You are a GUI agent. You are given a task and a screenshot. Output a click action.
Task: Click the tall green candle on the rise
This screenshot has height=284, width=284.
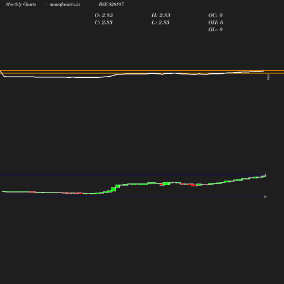(x=114, y=189)
